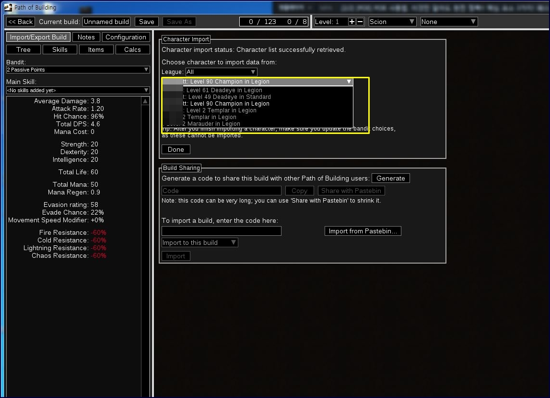Viewport: 550px width, 398px height.
Task: Click the passive points 0 / 123 counter
Action: 263,22
